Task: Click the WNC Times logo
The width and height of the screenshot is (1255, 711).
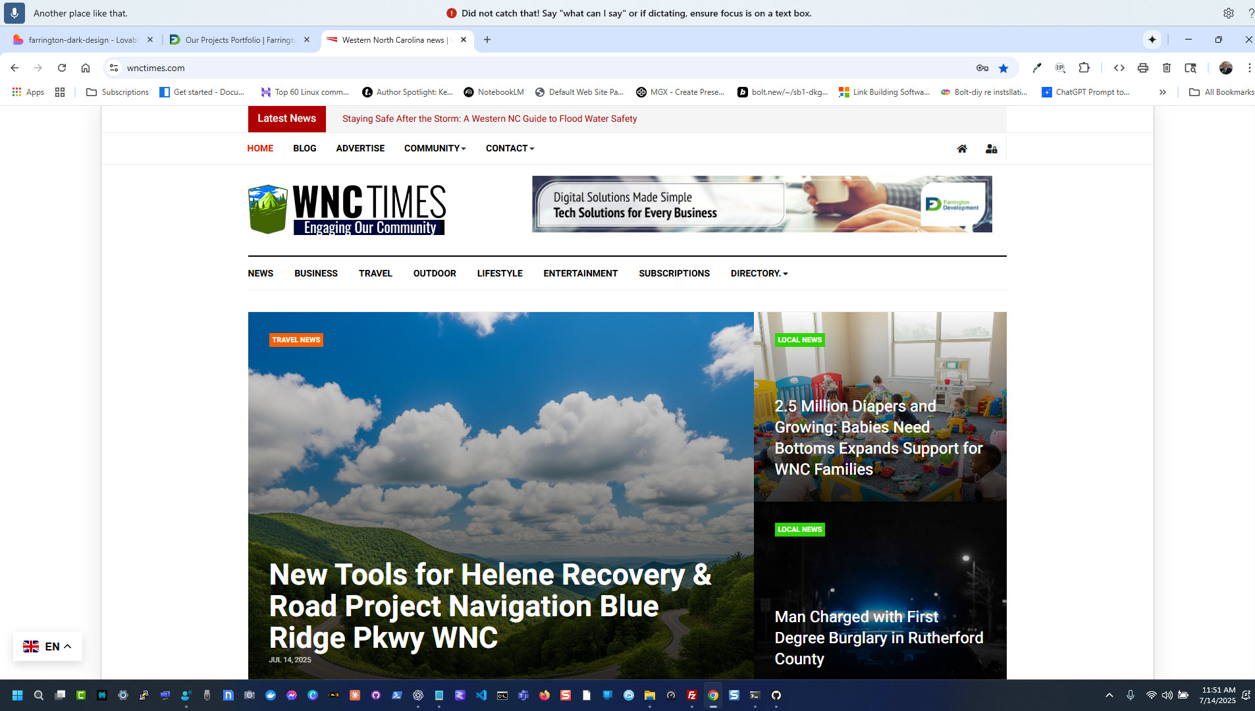Action: tap(347, 209)
